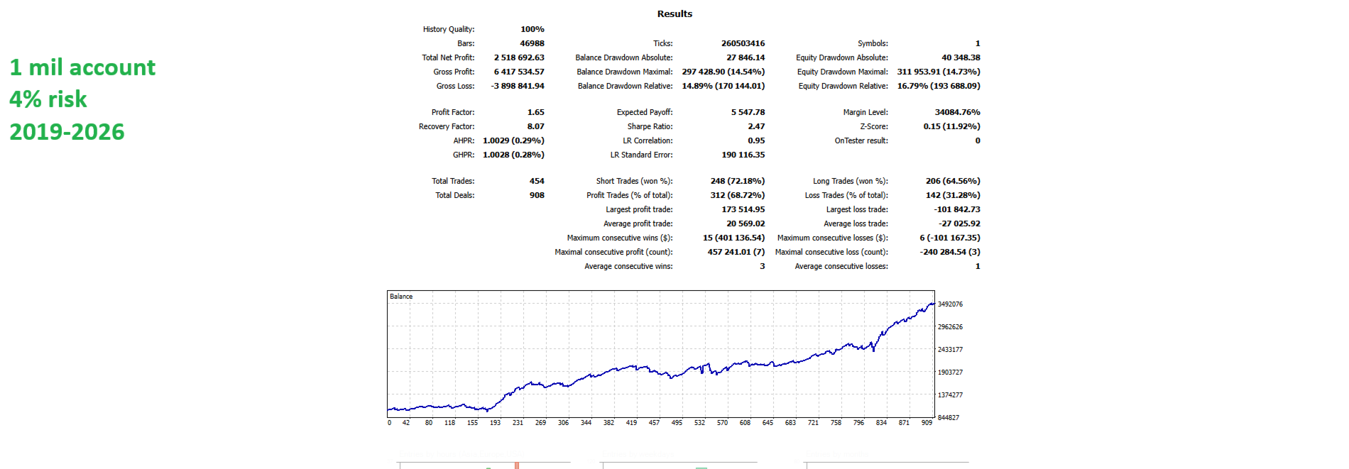This screenshot has height=469, width=1349.
Task: Click the Largest profit trade value 173 514.95
Action: [743, 209]
